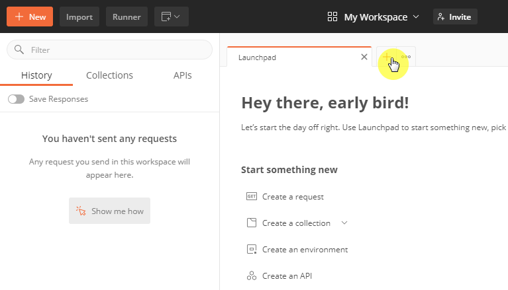Screen dimensions: 508x290
Task: Click 'You haven't sent any requests' text
Action: 109,139
